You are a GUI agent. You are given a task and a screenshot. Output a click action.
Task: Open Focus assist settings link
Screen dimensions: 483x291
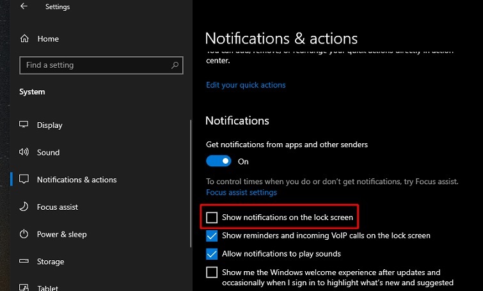coord(241,193)
